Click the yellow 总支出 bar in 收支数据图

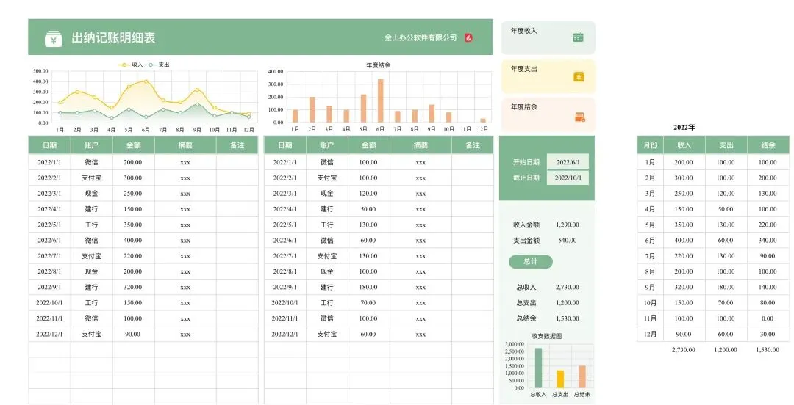coord(560,379)
